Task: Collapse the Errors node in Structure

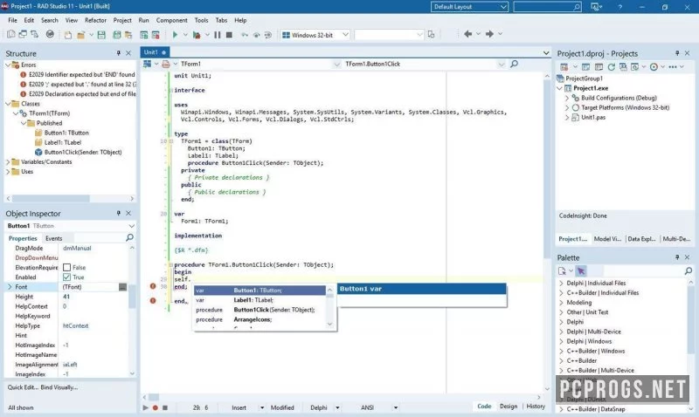Action: [x=8, y=65]
